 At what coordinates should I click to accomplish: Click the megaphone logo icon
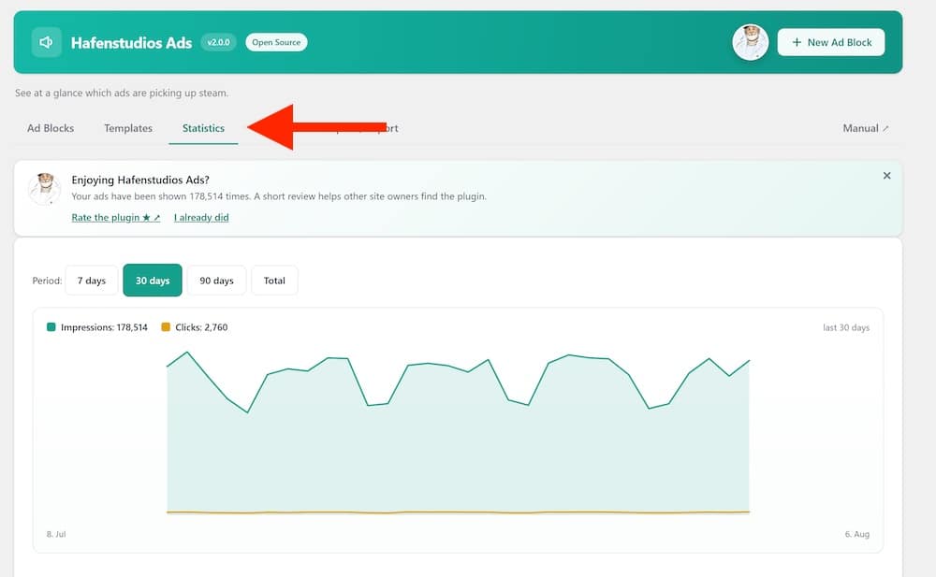[x=46, y=42]
